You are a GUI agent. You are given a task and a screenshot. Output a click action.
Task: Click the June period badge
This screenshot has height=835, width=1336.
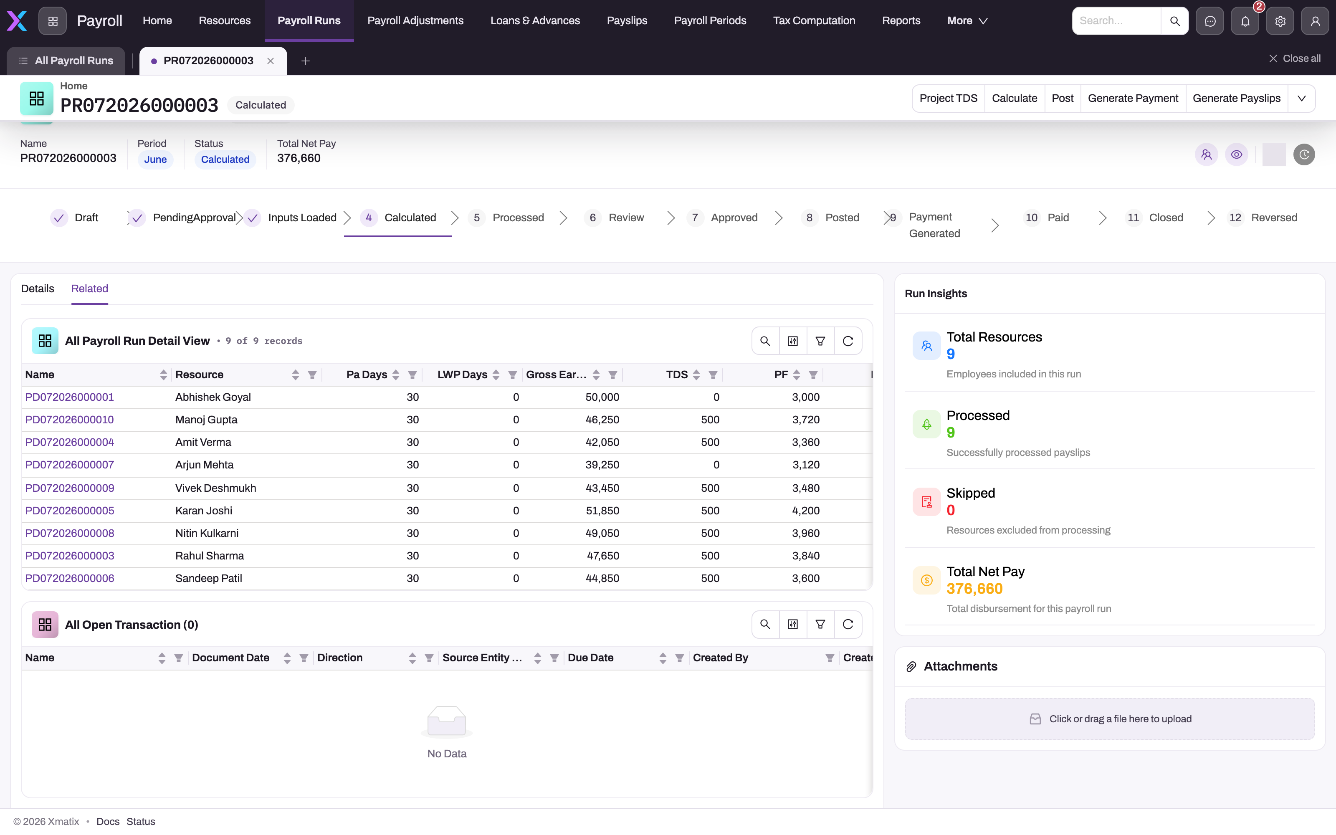[155, 159]
